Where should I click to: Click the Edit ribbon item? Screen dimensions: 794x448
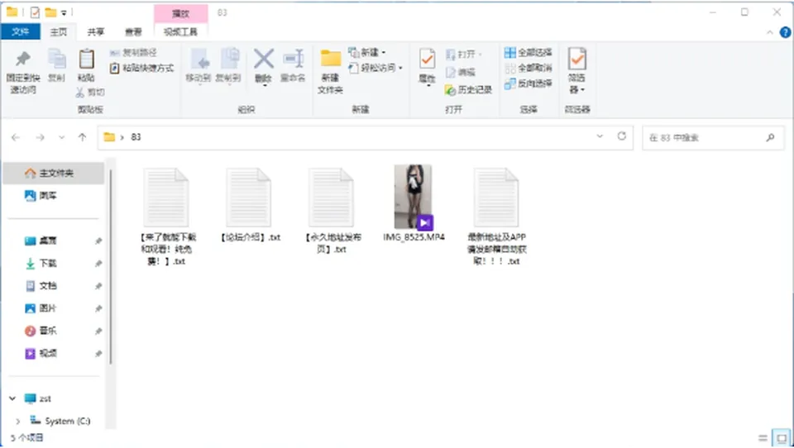(x=461, y=73)
